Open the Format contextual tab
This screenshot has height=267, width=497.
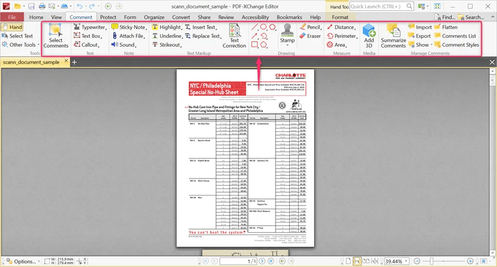tap(340, 17)
